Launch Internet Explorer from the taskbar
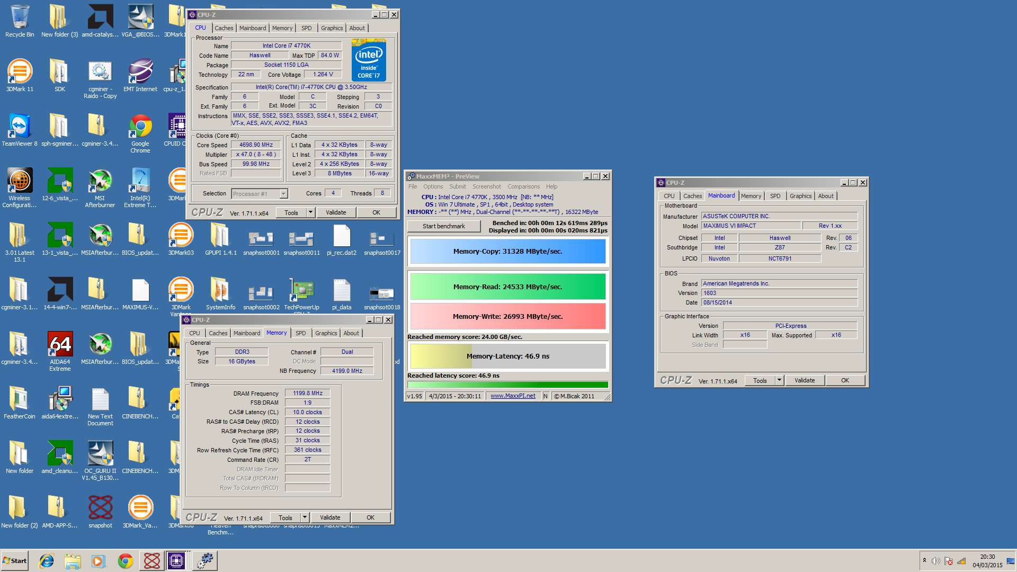The image size is (1017, 572). (x=47, y=561)
